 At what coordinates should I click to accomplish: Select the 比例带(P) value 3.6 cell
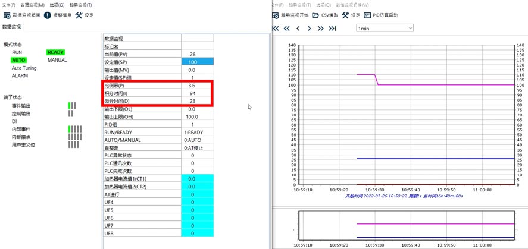pyautogui.click(x=193, y=86)
